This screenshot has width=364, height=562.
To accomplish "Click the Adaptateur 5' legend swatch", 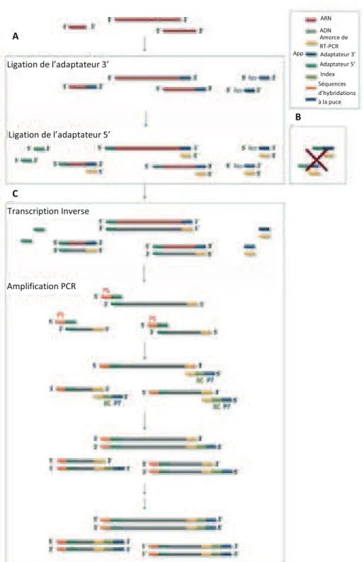I will click(x=311, y=65).
